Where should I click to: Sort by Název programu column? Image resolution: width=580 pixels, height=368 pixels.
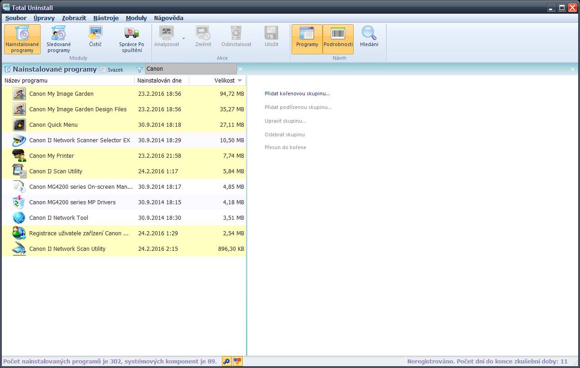click(x=68, y=81)
